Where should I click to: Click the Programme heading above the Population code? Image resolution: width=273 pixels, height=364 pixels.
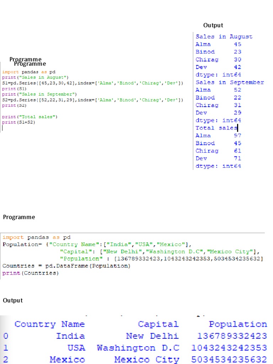coord(19,217)
